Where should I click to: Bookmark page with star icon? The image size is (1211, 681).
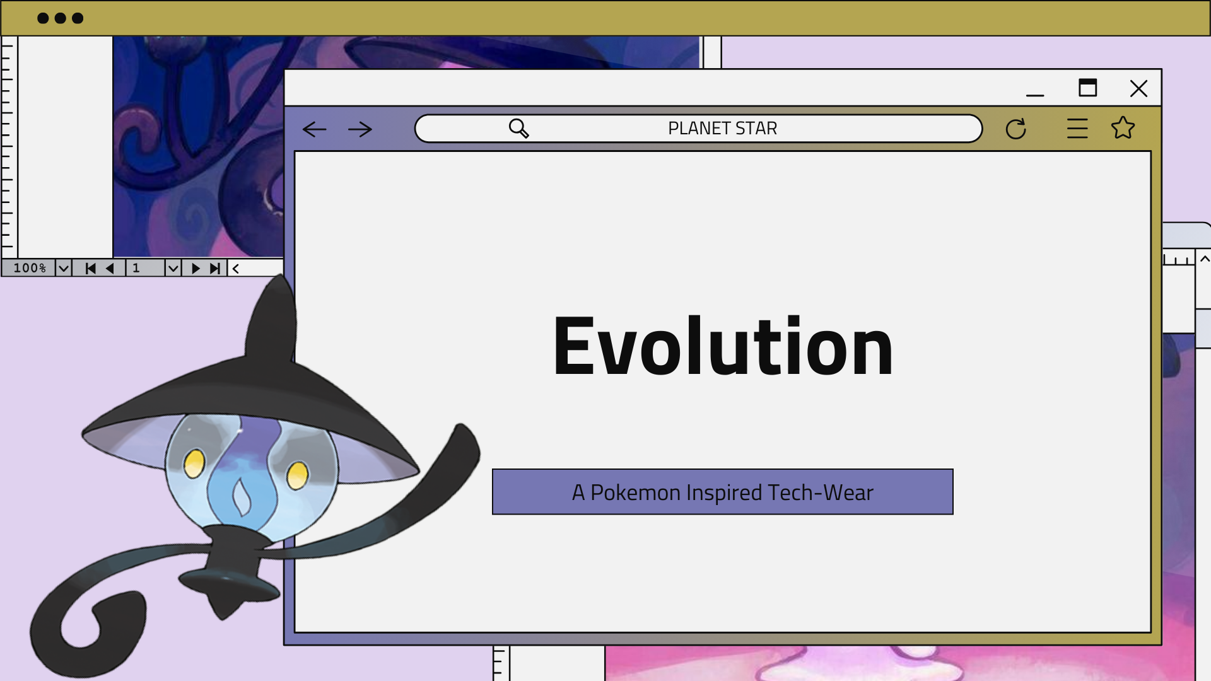[1123, 128]
